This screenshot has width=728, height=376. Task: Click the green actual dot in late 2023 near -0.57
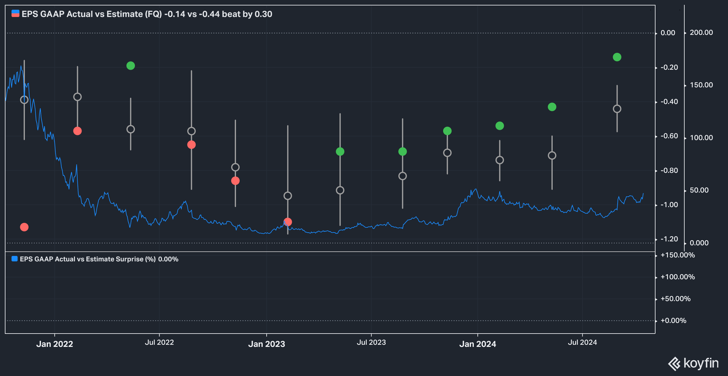(447, 131)
